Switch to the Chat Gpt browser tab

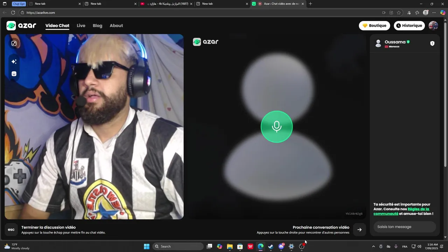[x=19, y=4]
